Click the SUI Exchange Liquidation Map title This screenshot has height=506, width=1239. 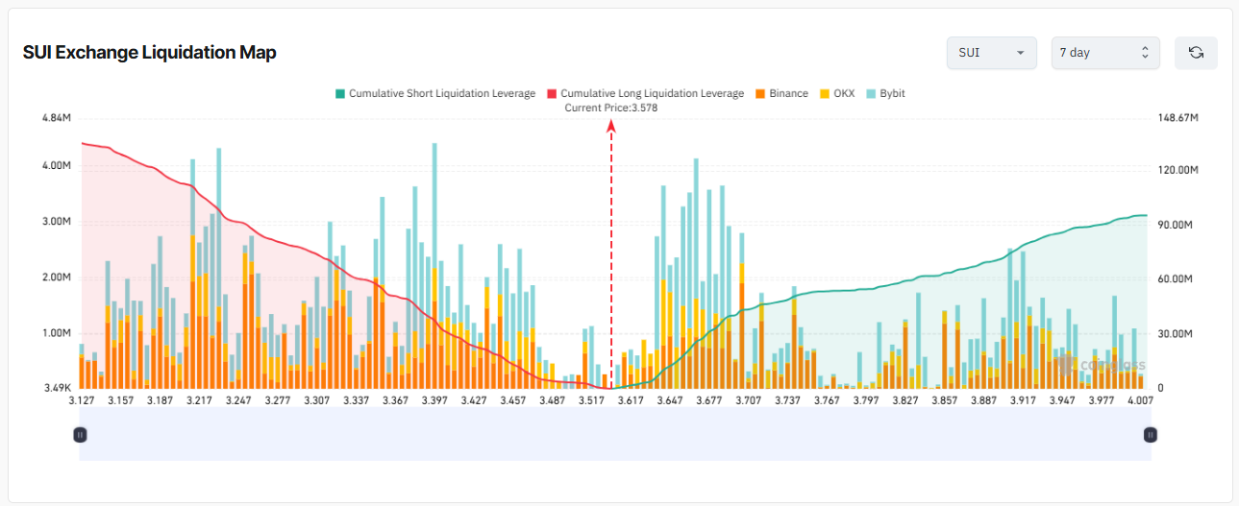(150, 53)
